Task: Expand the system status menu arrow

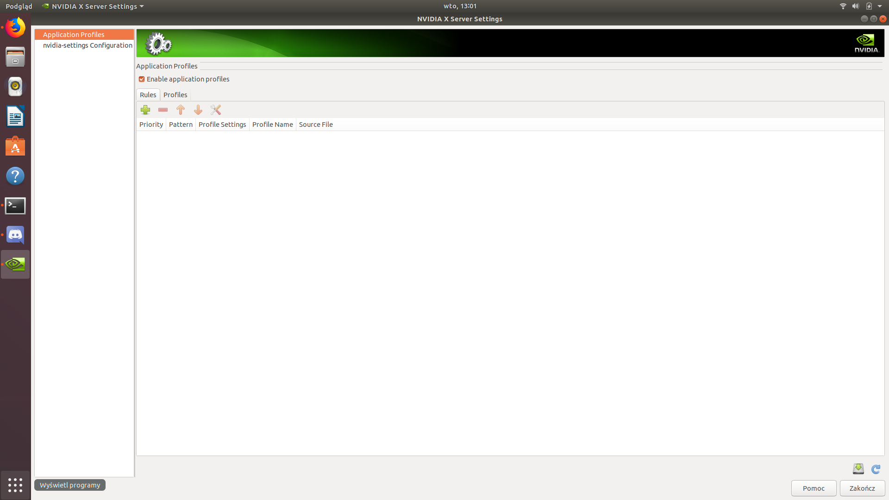Action: pos(880,6)
